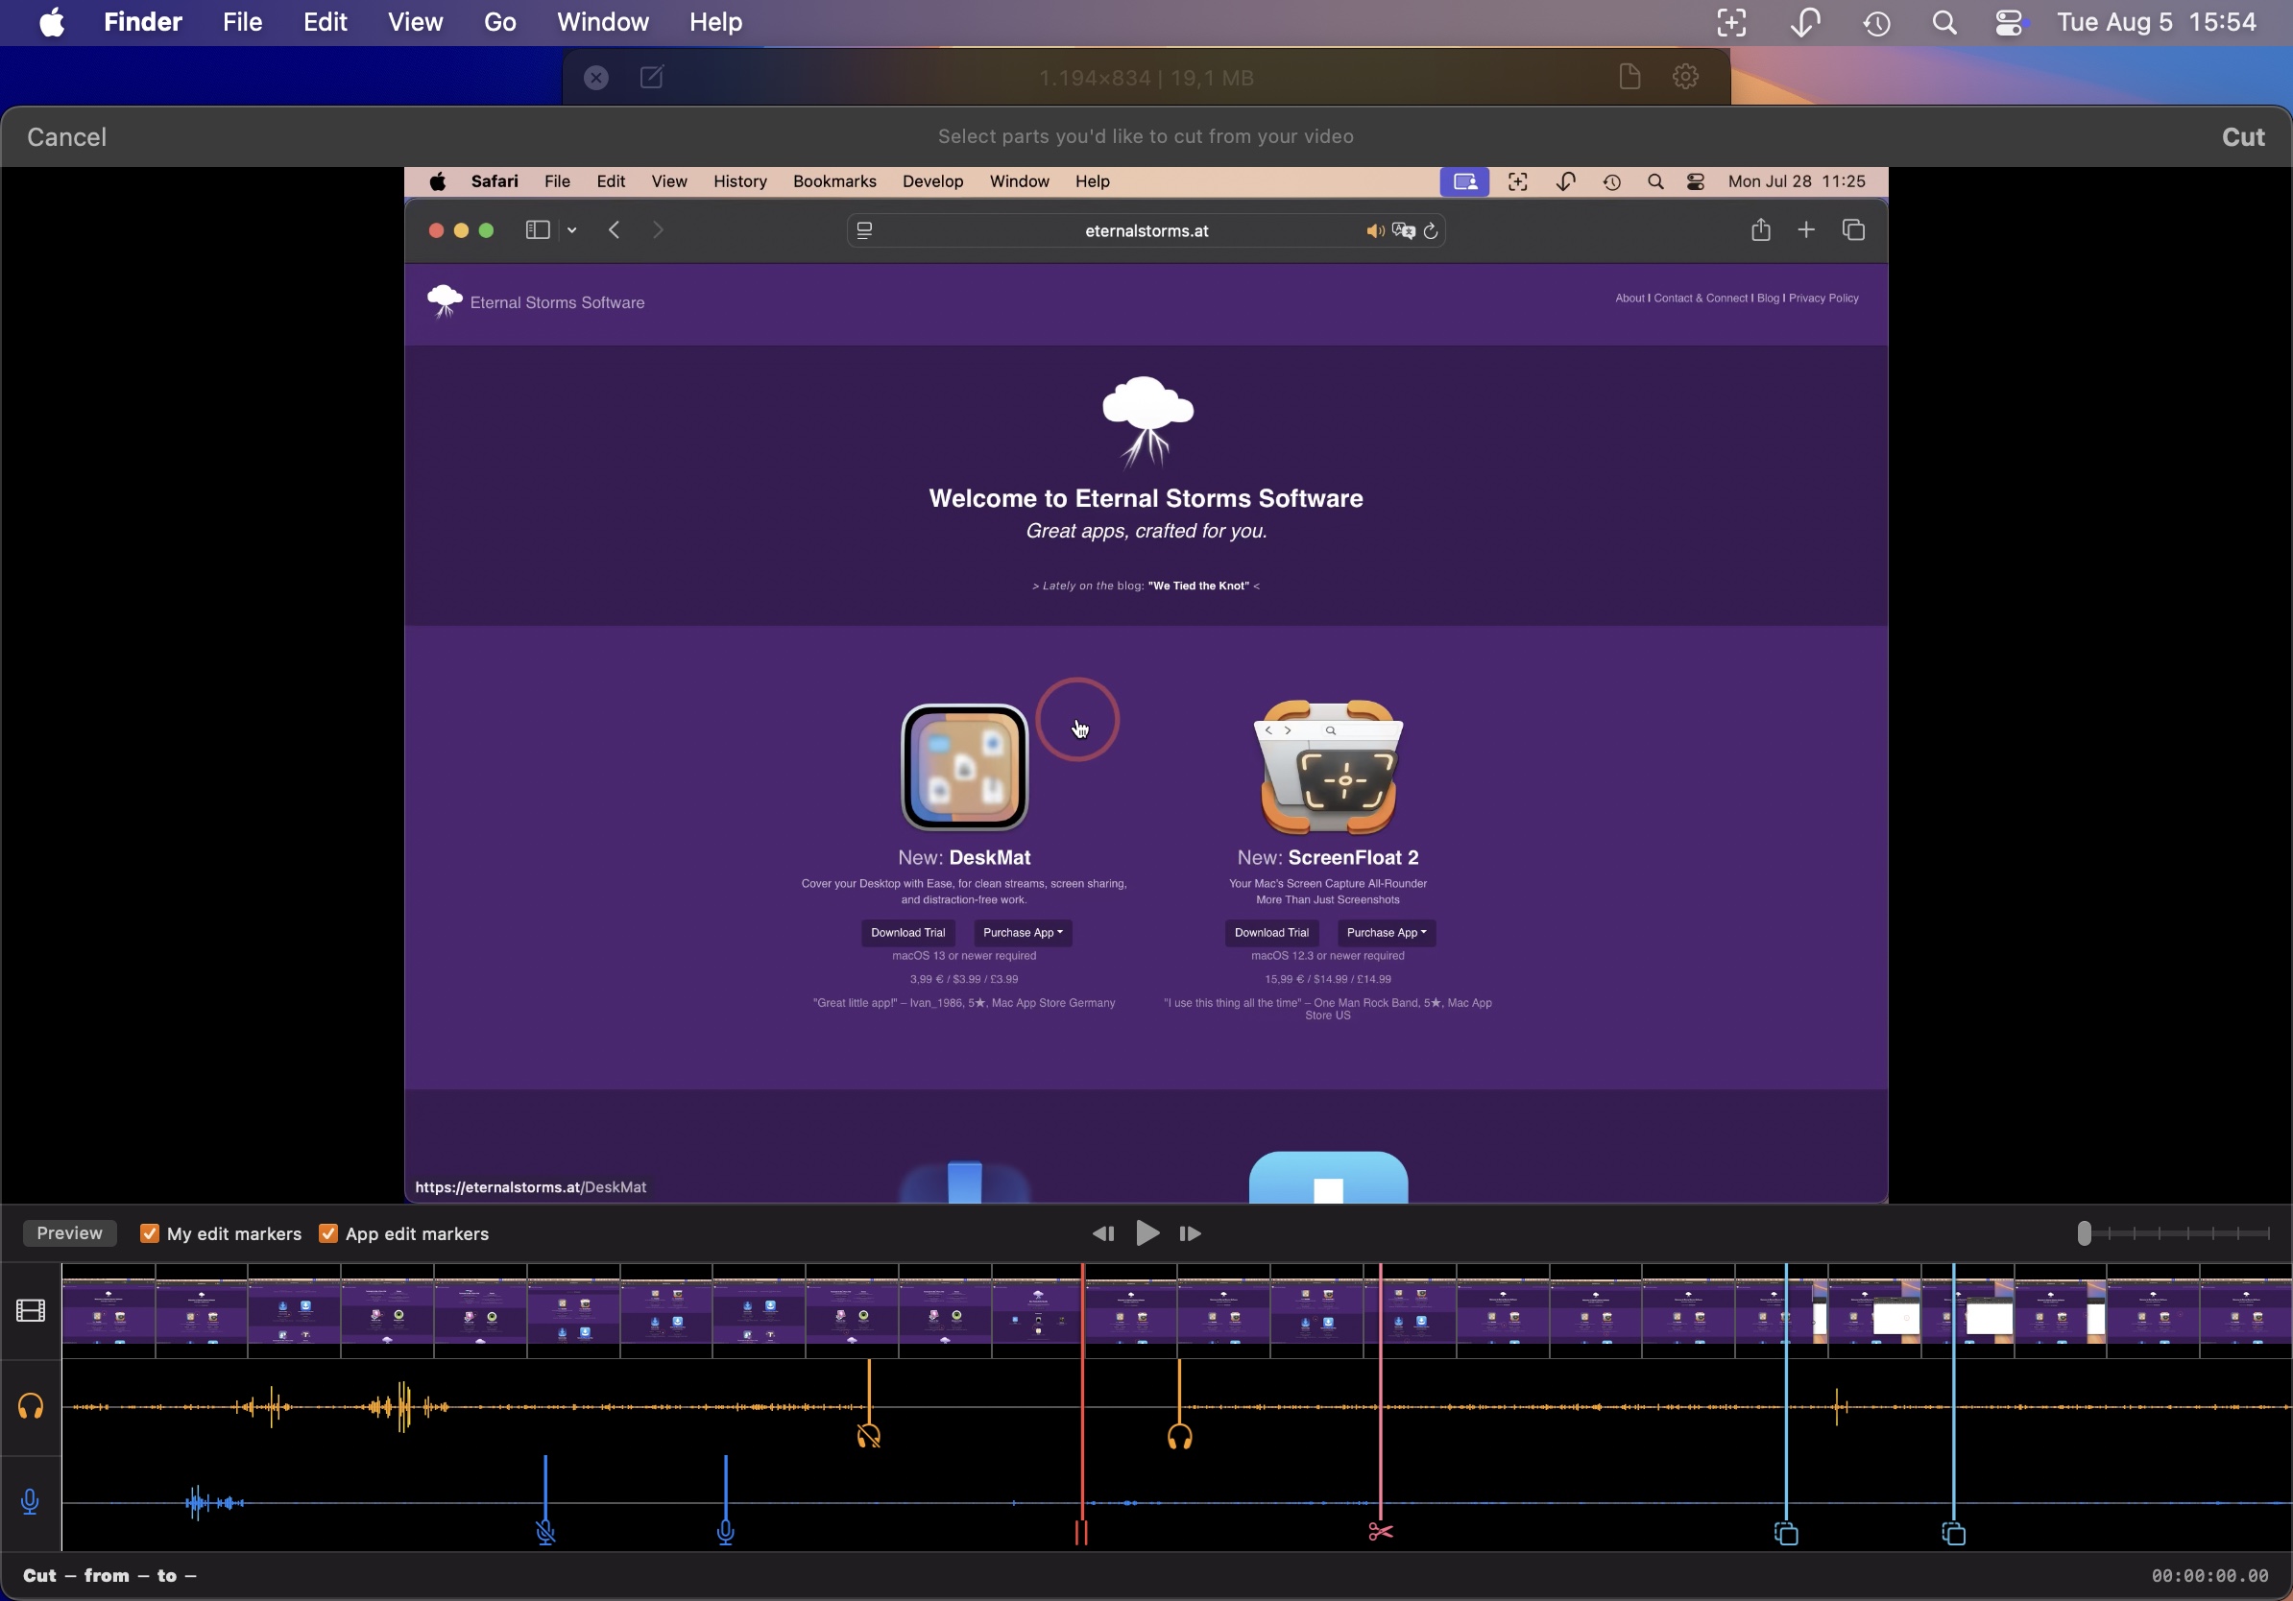Open the File menu in Finder menu bar
The height and width of the screenshot is (1601, 2293).
click(243, 22)
